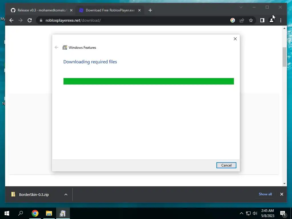Open the BorderSkin-0.3.zip download
This screenshot has width=292, height=219.
point(34,194)
